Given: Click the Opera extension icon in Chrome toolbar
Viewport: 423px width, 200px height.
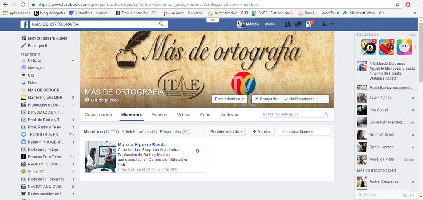Looking at the screenshot, I should tap(408, 5).
